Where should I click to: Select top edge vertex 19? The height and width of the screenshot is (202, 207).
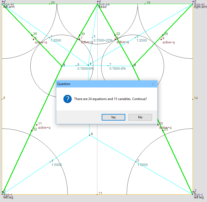[145, 4]
